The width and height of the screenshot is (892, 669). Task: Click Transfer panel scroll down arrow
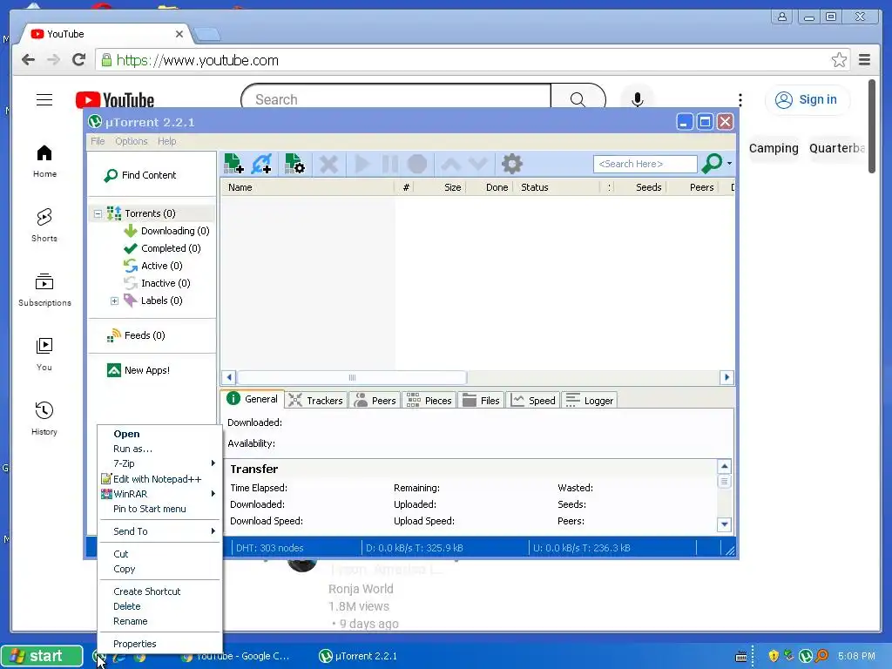point(724,524)
